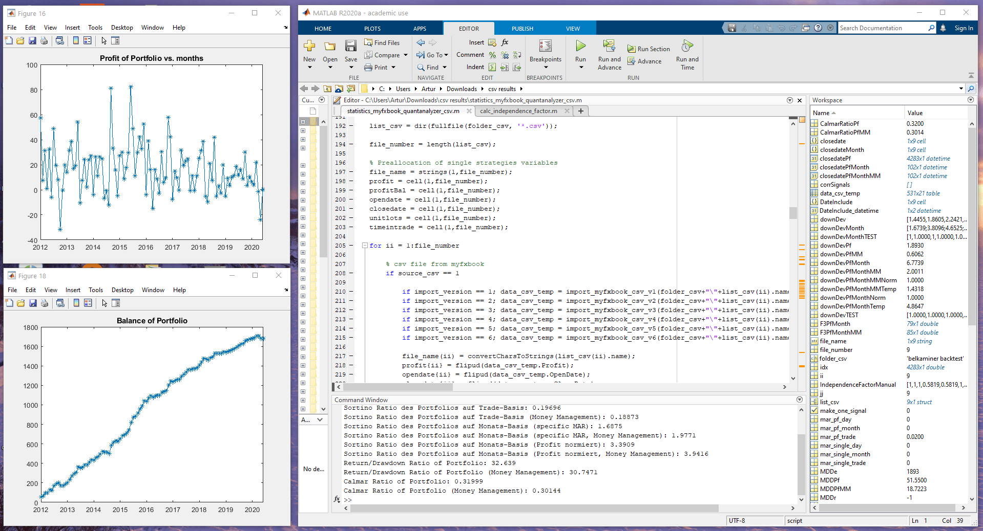Toggle the make_one_signal checkbox in Workspace

pyautogui.click(x=814, y=411)
